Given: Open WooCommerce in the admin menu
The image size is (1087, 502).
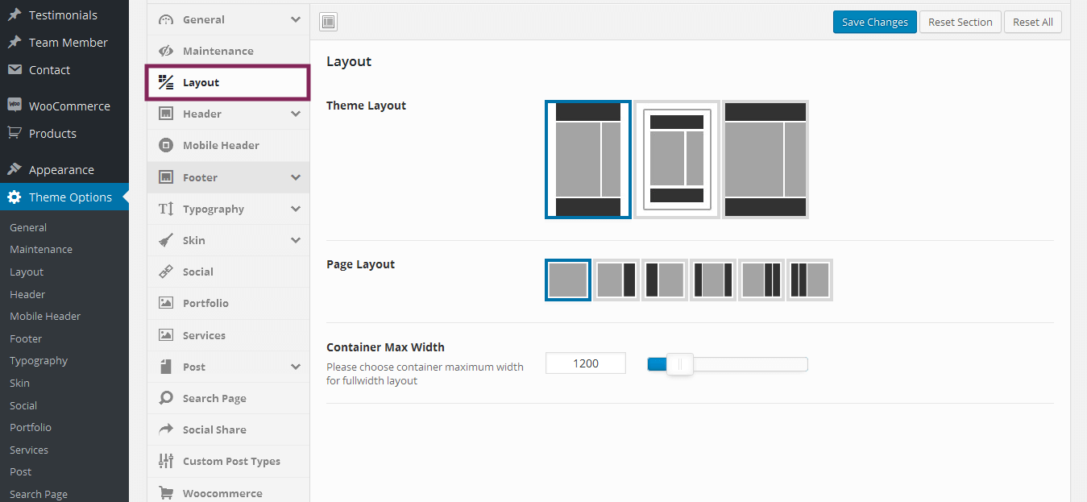Looking at the screenshot, I should coord(68,106).
